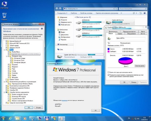Uncheck allow indexing files checkbox

pyautogui.click(x=108, y=75)
